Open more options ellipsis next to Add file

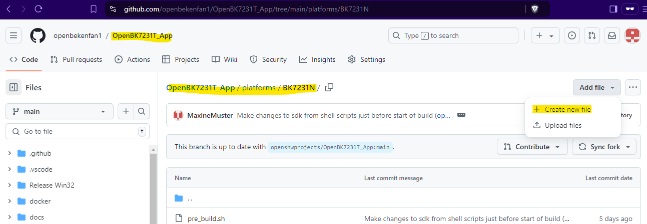click(633, 87)
